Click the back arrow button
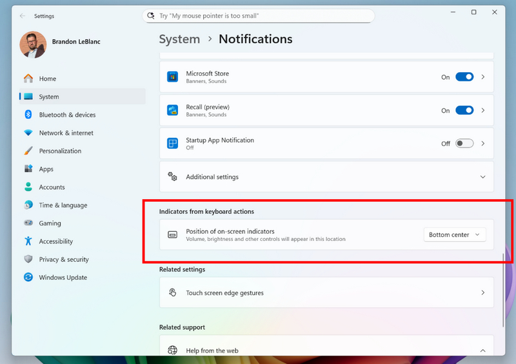 click(x=23, y=15)
